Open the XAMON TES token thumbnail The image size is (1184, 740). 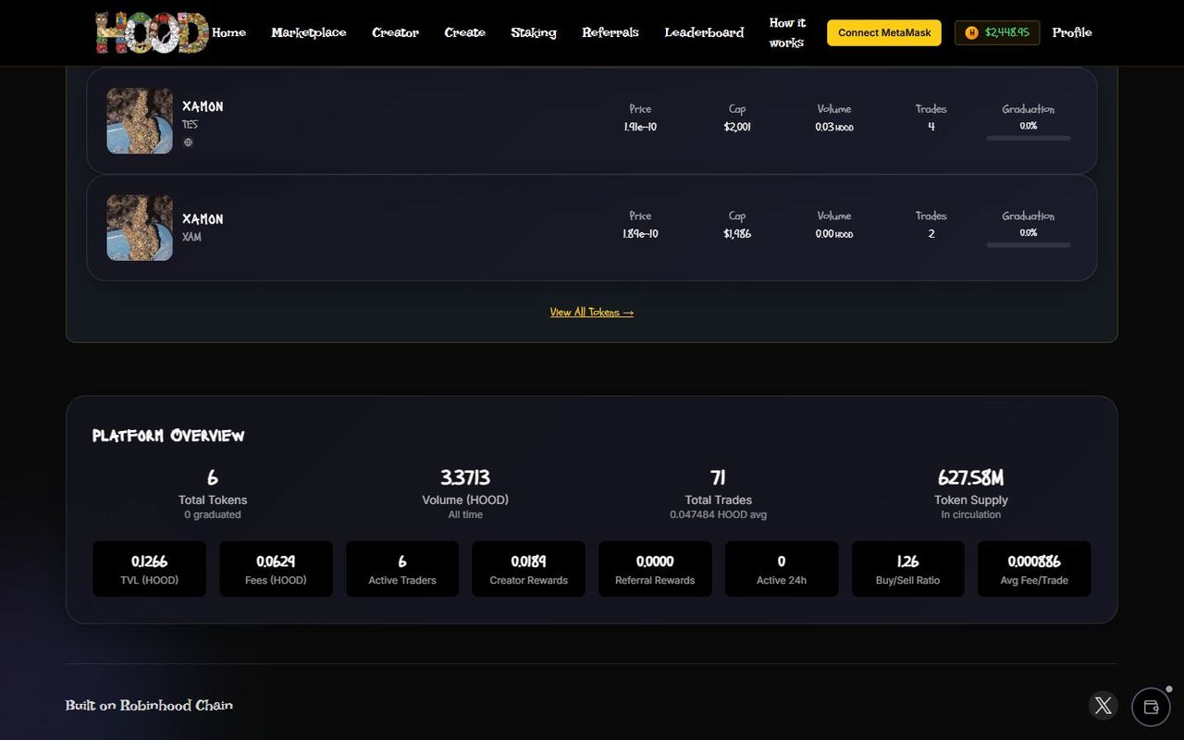click(140, 121)
